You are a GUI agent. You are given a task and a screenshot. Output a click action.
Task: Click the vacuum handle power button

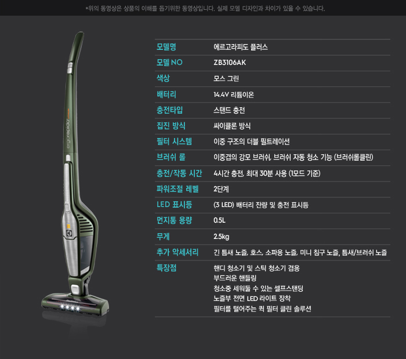70,68
